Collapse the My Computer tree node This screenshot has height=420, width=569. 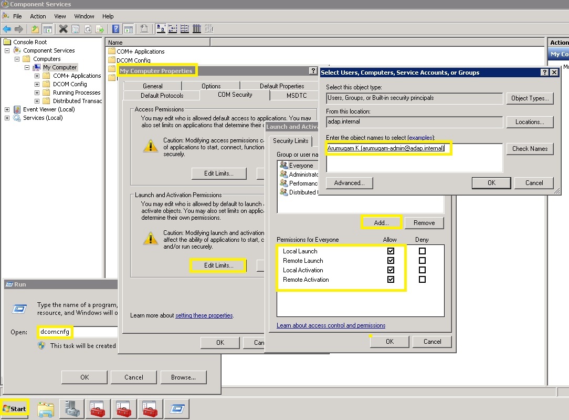click(27, 67)
